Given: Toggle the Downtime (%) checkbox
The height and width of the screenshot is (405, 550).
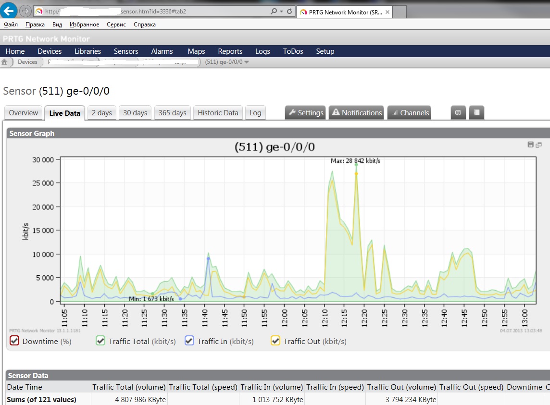Looking at the screenshot, I should (x=14, y=341).
